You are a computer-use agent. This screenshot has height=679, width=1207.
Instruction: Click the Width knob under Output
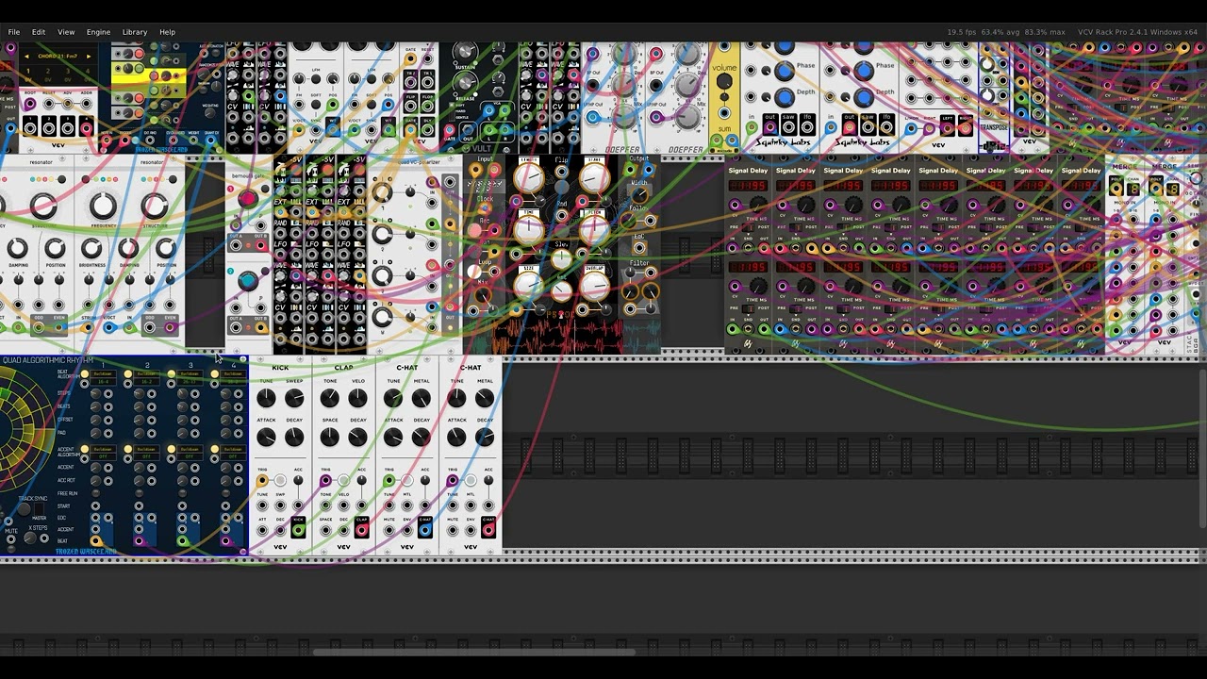(x=638, y=194)
